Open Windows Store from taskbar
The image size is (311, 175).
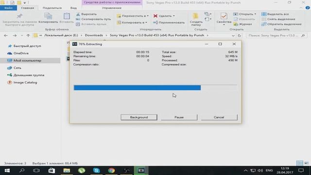point(52,171)
